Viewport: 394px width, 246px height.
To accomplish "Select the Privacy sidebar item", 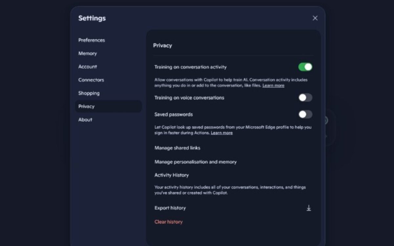I will pyautogui.click(x=108, y=106).
